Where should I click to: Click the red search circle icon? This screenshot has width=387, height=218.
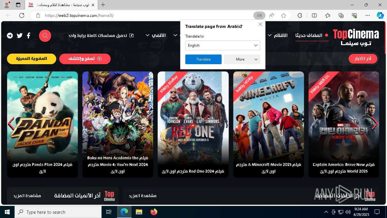tap(45, 36)
